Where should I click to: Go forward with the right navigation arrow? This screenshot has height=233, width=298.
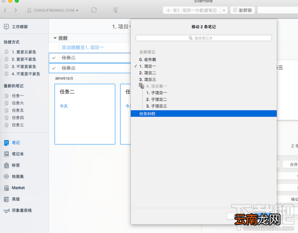click(x=16, y=10)
